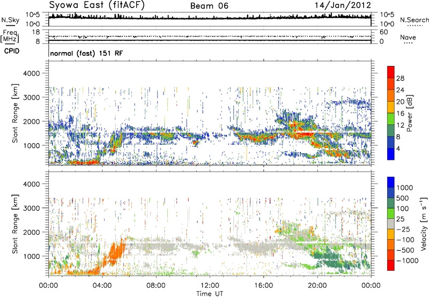Click 'Time UT' axis label
Screen dimensions: 429x297
tap(210, 293)
